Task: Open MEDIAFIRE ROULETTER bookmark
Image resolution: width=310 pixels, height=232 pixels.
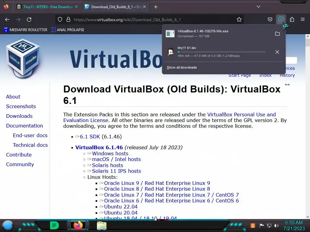Action: (x=26, y=30)
